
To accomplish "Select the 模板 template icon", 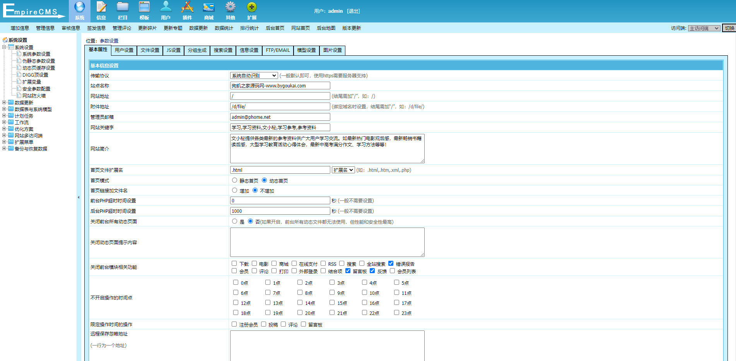I will click(x=144, y=7).
